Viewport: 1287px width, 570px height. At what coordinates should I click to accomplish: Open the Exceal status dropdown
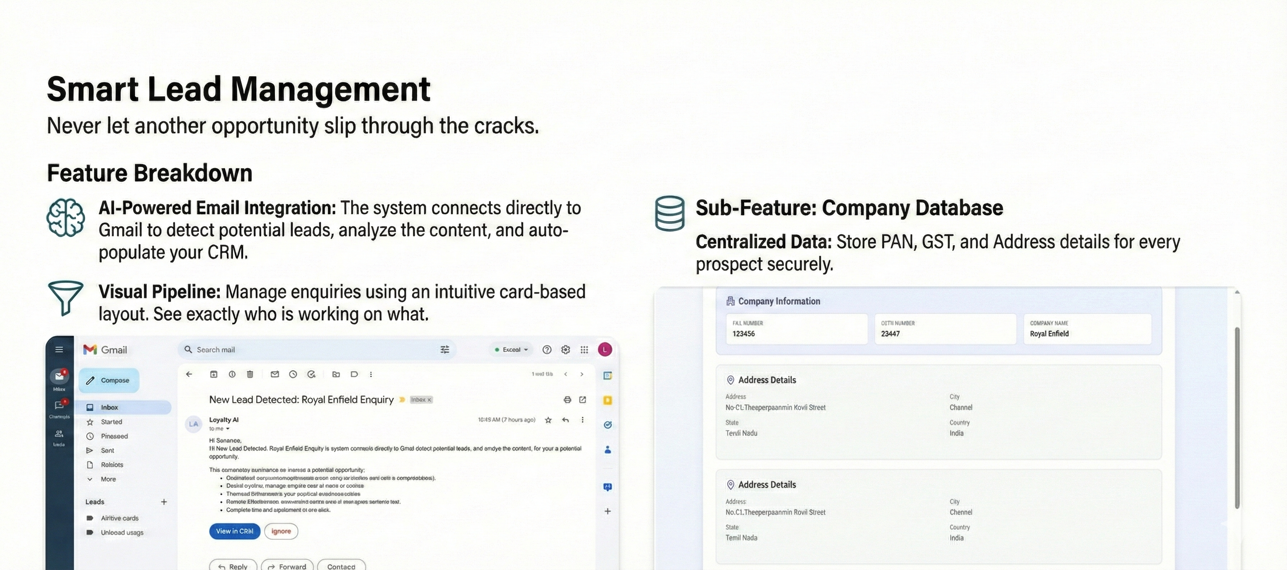pos(512,350)
